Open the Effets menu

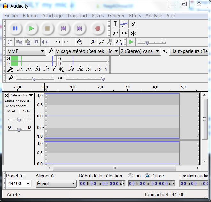pos(135,16)
